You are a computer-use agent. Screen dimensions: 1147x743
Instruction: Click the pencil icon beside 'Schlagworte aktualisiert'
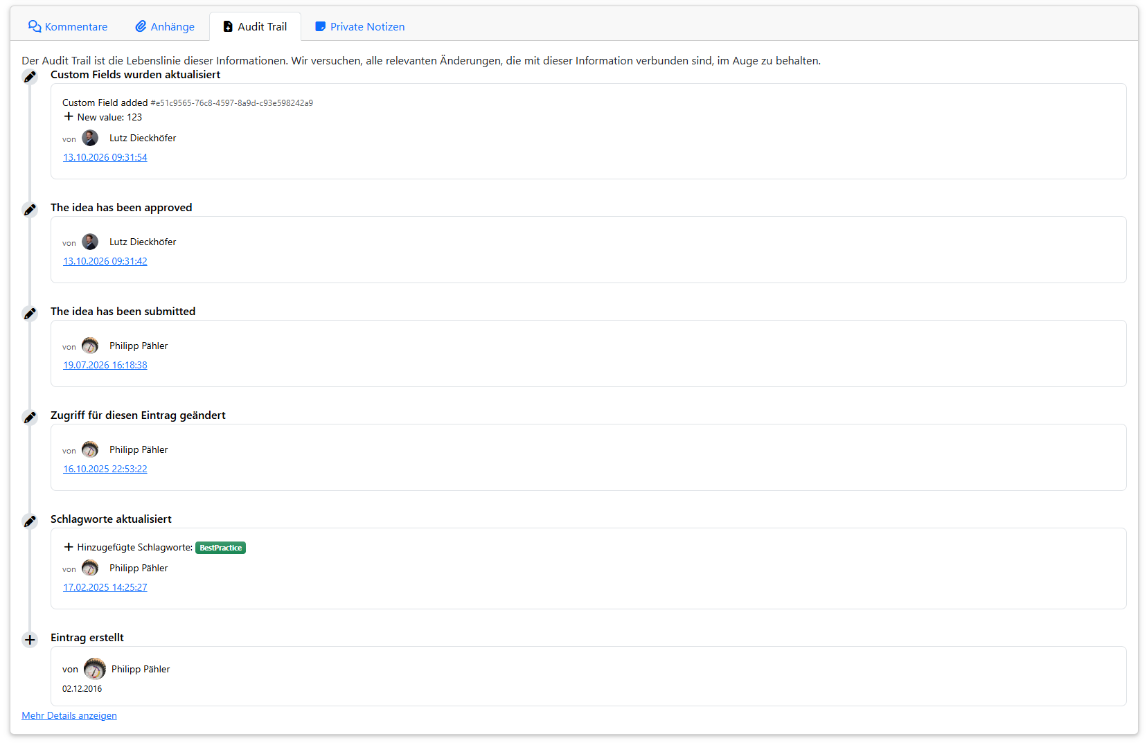30,521
